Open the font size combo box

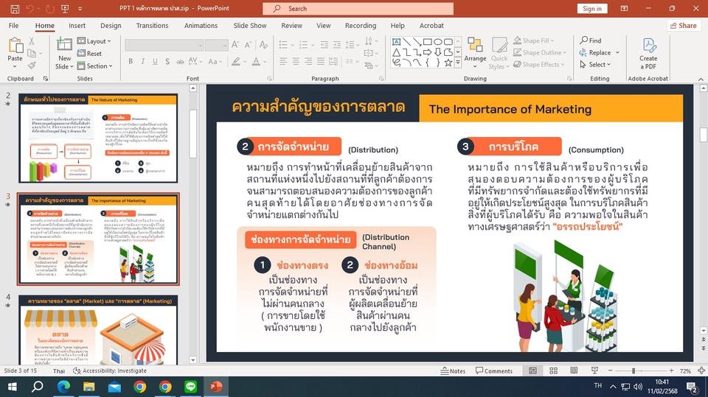coord(216,45)
